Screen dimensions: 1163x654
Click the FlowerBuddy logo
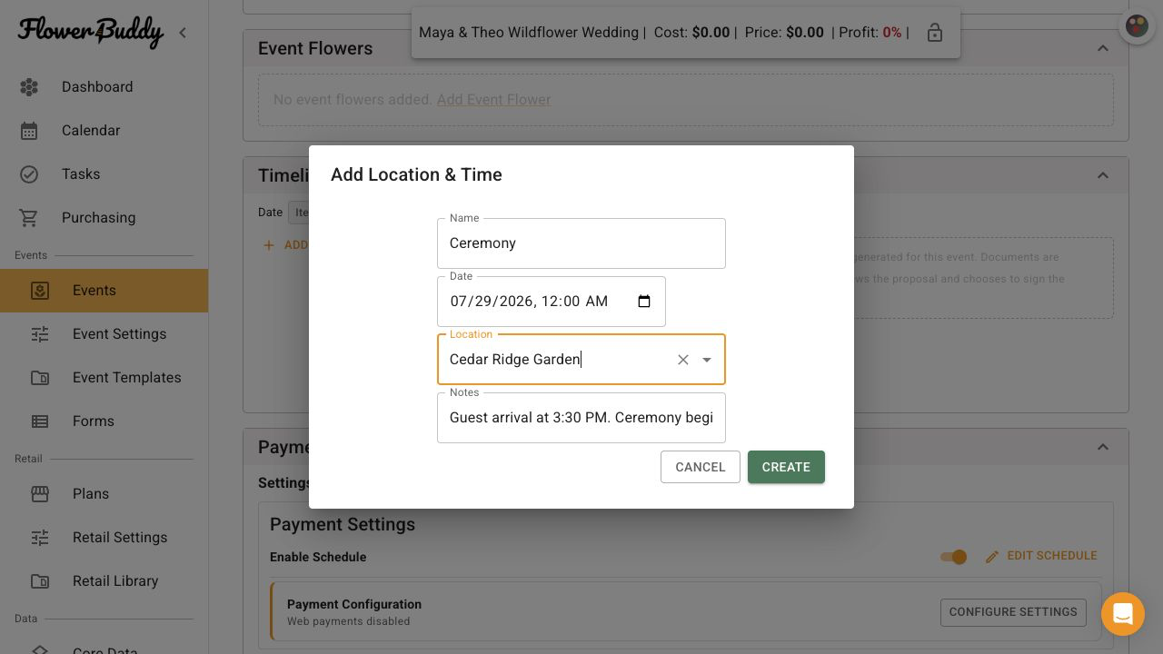[x=91, y=32]
